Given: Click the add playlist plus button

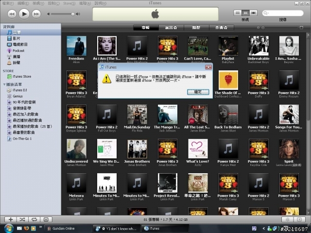Looking at the screenshot, I should click(x=11, y=219).
